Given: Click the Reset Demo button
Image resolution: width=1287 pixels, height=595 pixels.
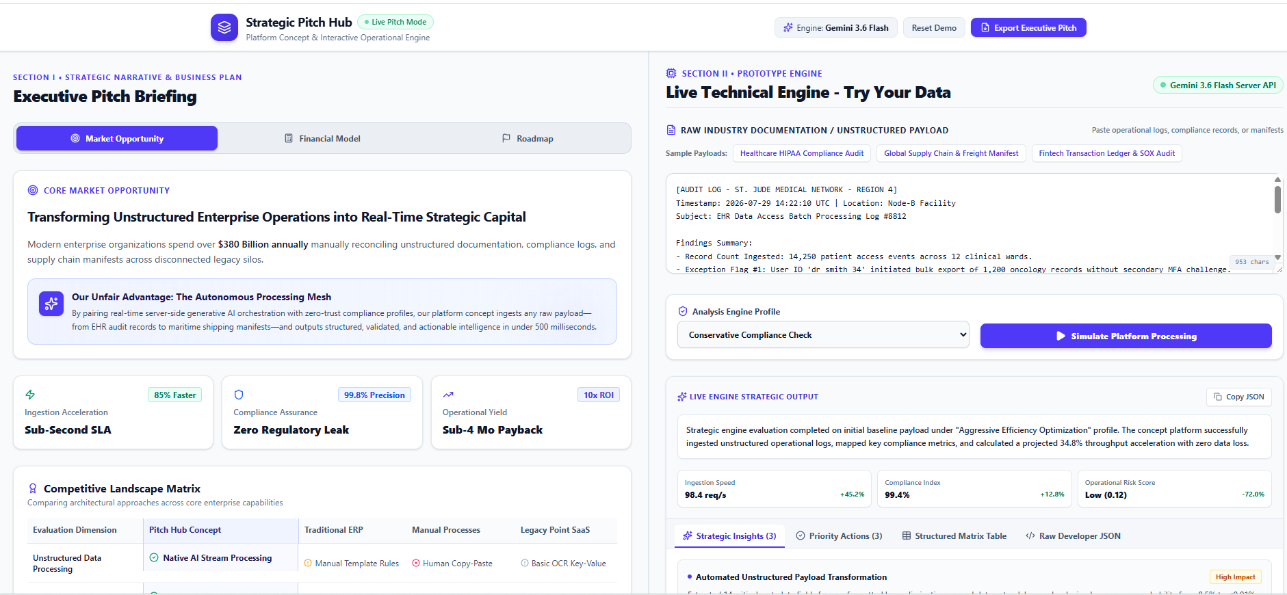Looking at the screenshot, I should (x=934, y=28).
